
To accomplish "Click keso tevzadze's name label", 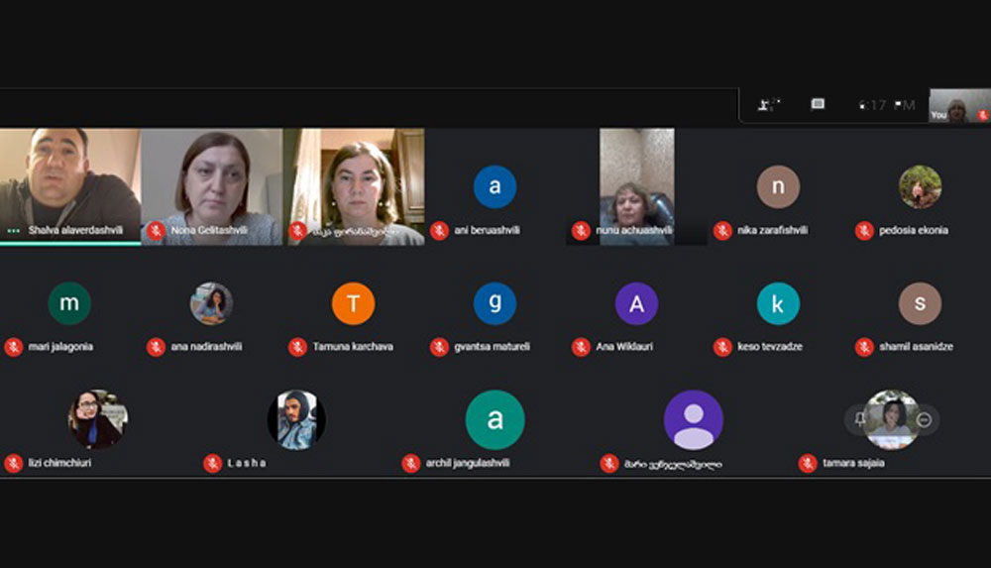I will (x=770, y=347).
